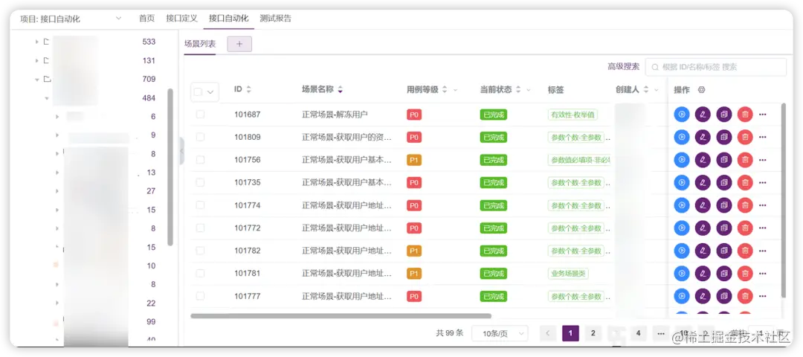Tick the checkbox for scenario 101781
Image resolution: width=803 pixels, height=357 pixels.
pyautogui.click(x=200, y=273)
